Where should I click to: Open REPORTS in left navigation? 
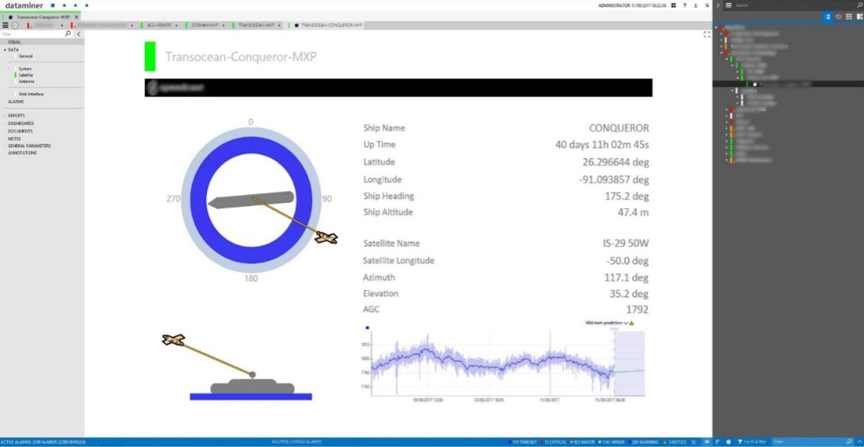click(17, 116)
